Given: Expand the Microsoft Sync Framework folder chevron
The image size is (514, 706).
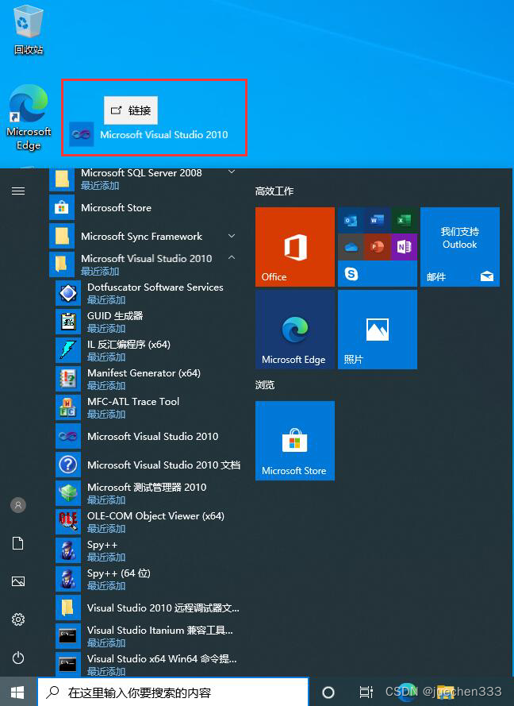Looking at the screenshot, I should [232, 236].
